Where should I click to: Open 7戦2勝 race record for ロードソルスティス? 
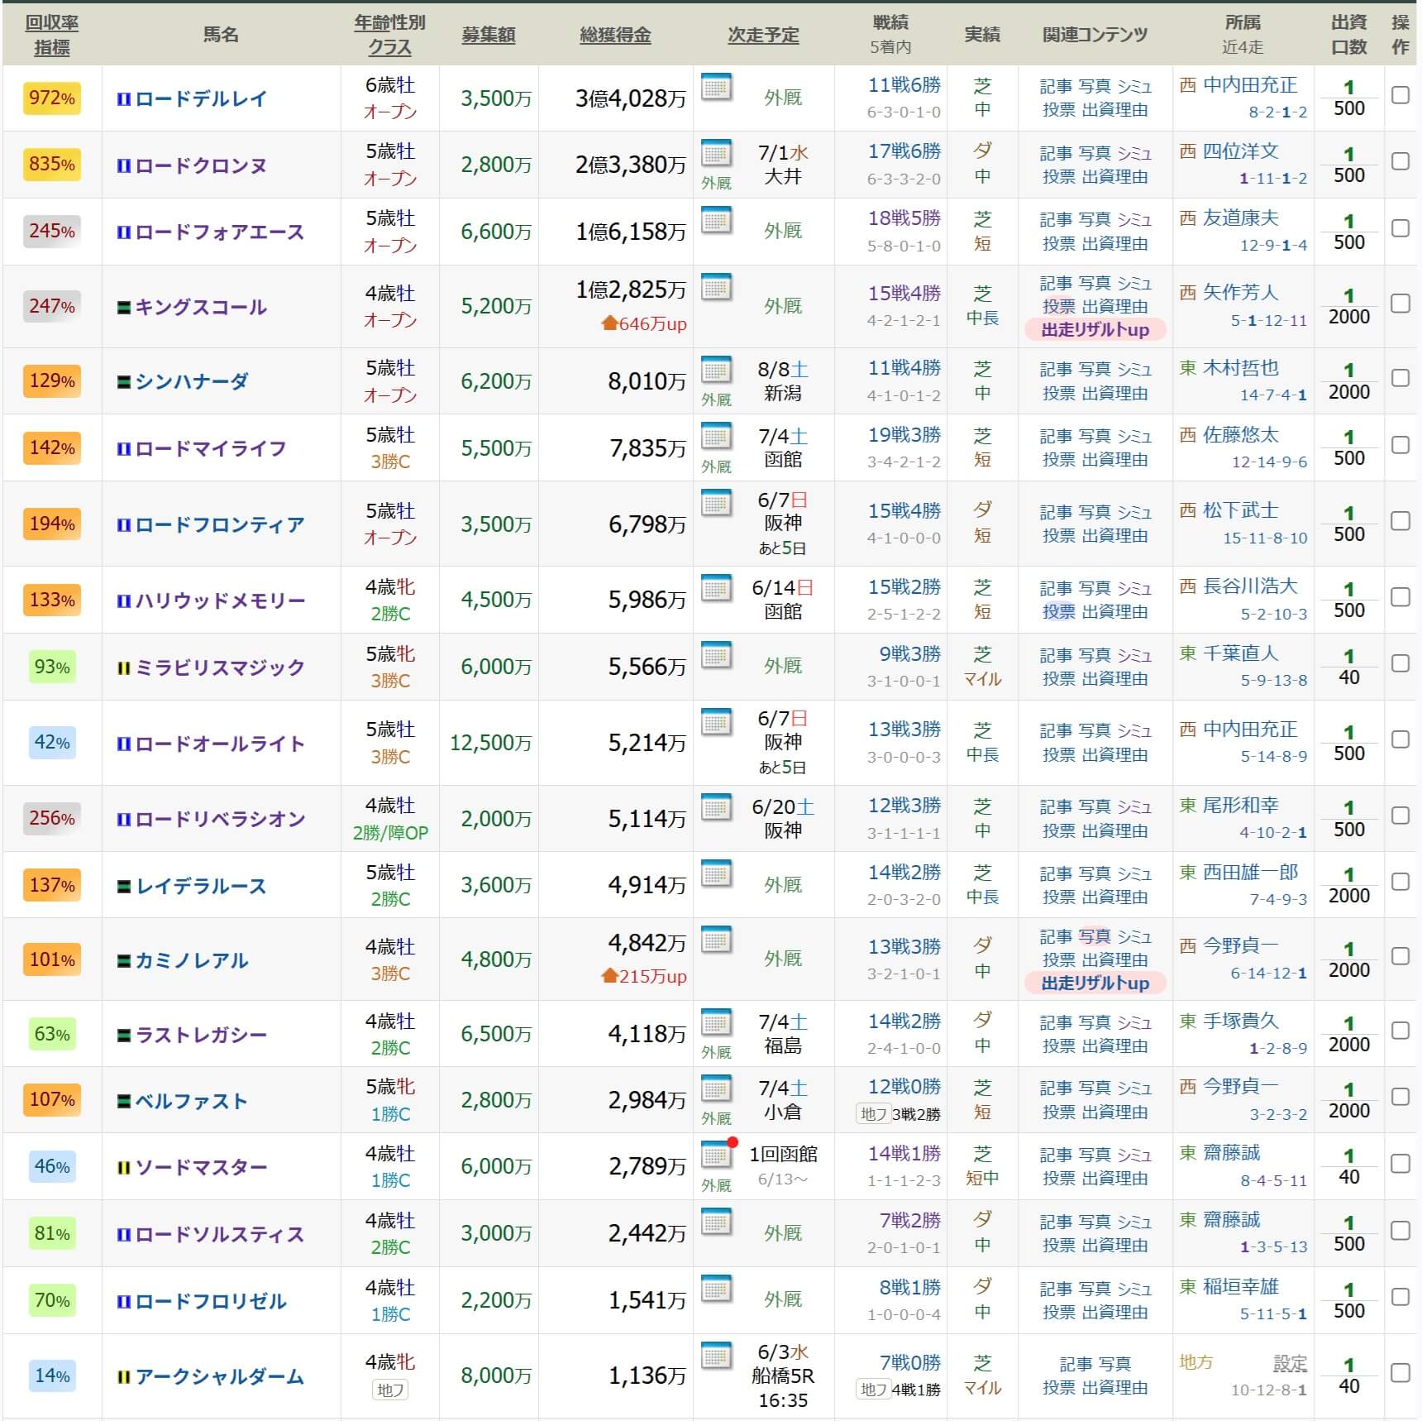909,1220
